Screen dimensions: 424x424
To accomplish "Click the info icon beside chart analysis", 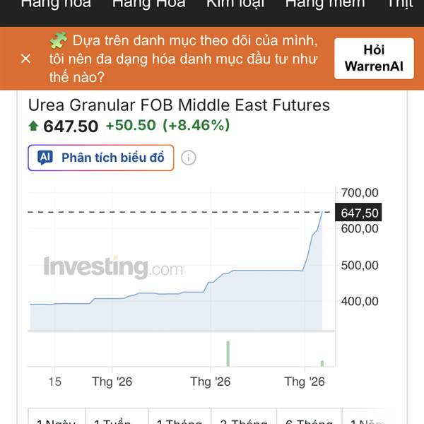I will tap(188, 158).
